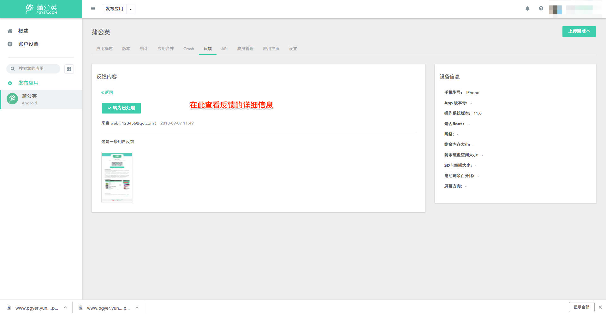Click the SD卡空间大小 label
The height and width of the screenshot is (315, 606).
(x=458, y=166)
